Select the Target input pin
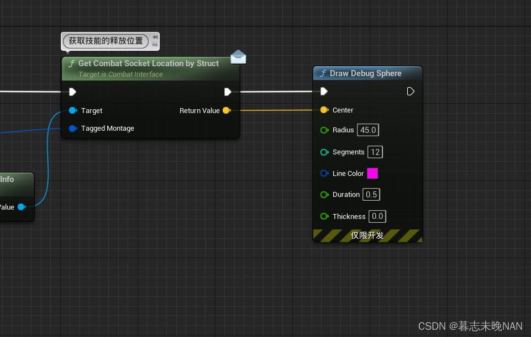 pyautogui.click(x=73, y=110)
